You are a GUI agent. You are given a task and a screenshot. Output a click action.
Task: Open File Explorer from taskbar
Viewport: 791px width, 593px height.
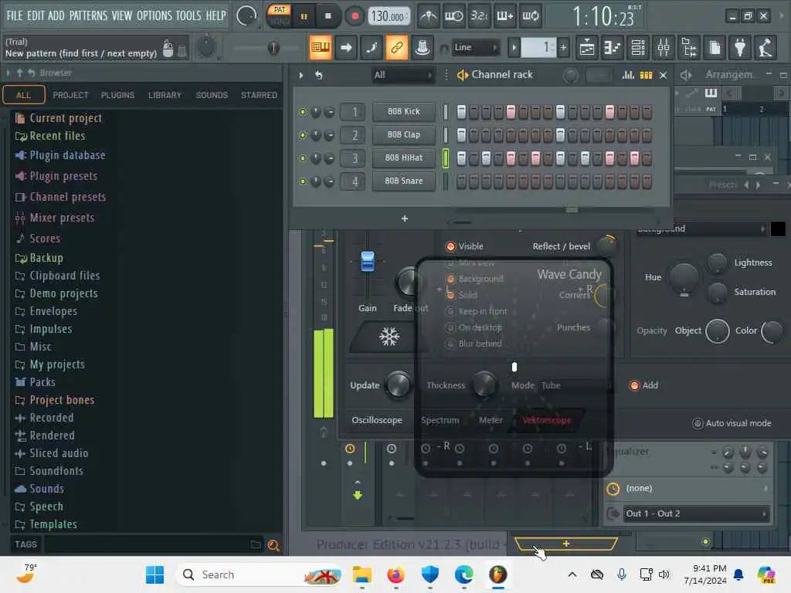click(x=362, y=574)
